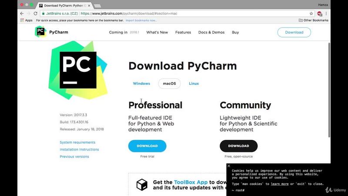Click the Download PyCharm heading

182,66
